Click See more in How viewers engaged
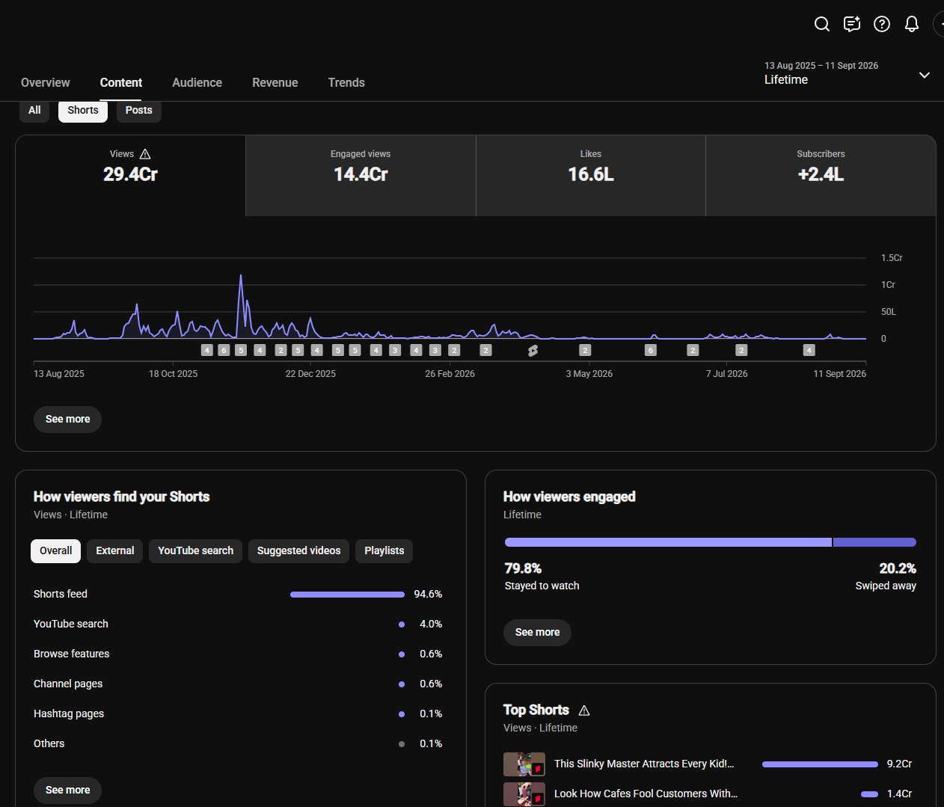Image resolution: width=944 pixels, height=807 pixels. (x=537, y=633)
